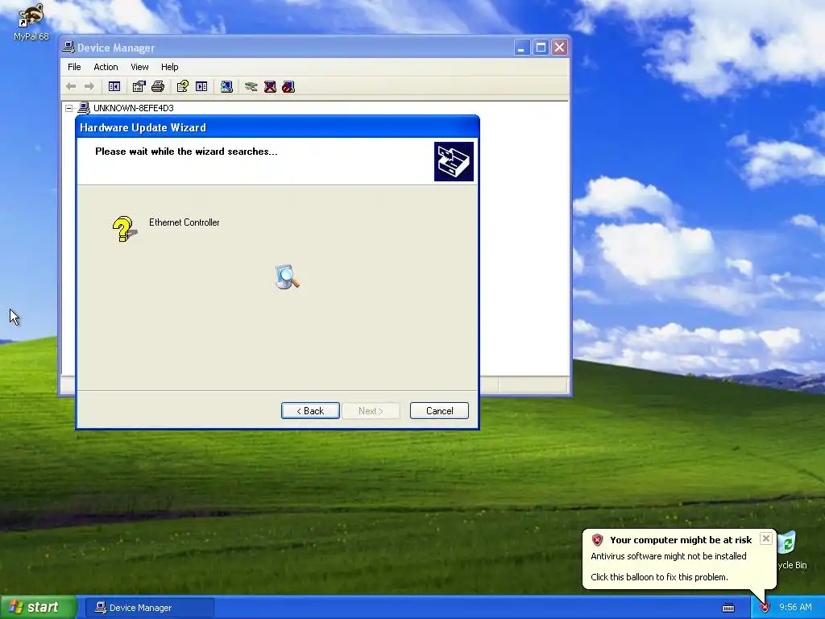Viewport: 825px width, 619px height.
Task: Cancel the Hardware Update Wizard
Action: (439, 411)
